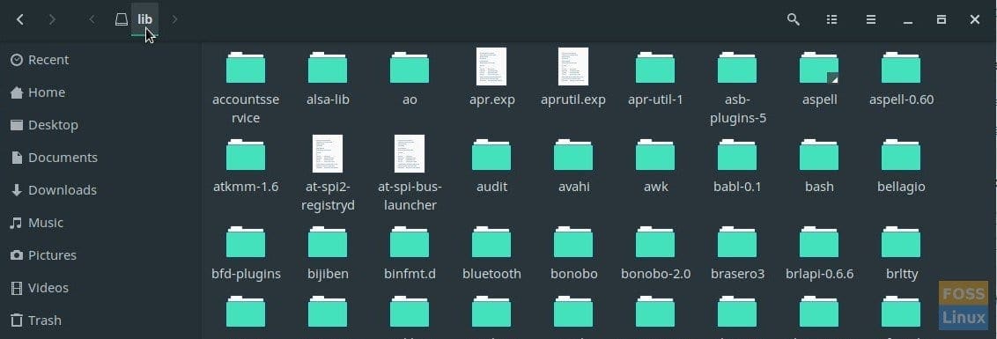Screen dimensions: 997x339
Task: Open the search magnifier icon
Action: tap(793, 19)
